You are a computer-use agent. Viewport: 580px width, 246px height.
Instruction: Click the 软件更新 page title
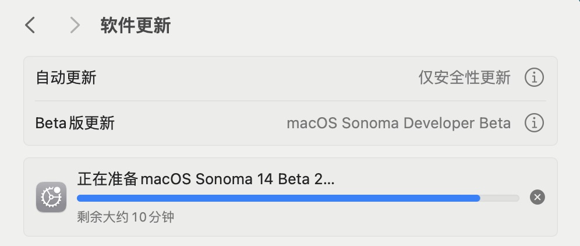(x=135, y=26)
